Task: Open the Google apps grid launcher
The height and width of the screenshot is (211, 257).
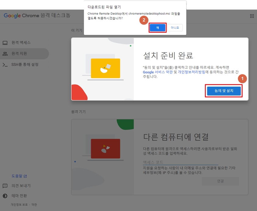Action: pyautogui.click(x=252, y=16)
